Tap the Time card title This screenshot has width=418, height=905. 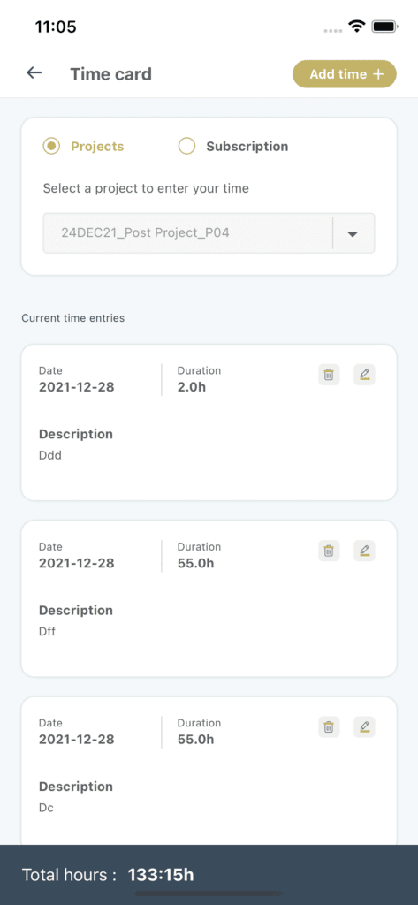click(x=110, y=74)
